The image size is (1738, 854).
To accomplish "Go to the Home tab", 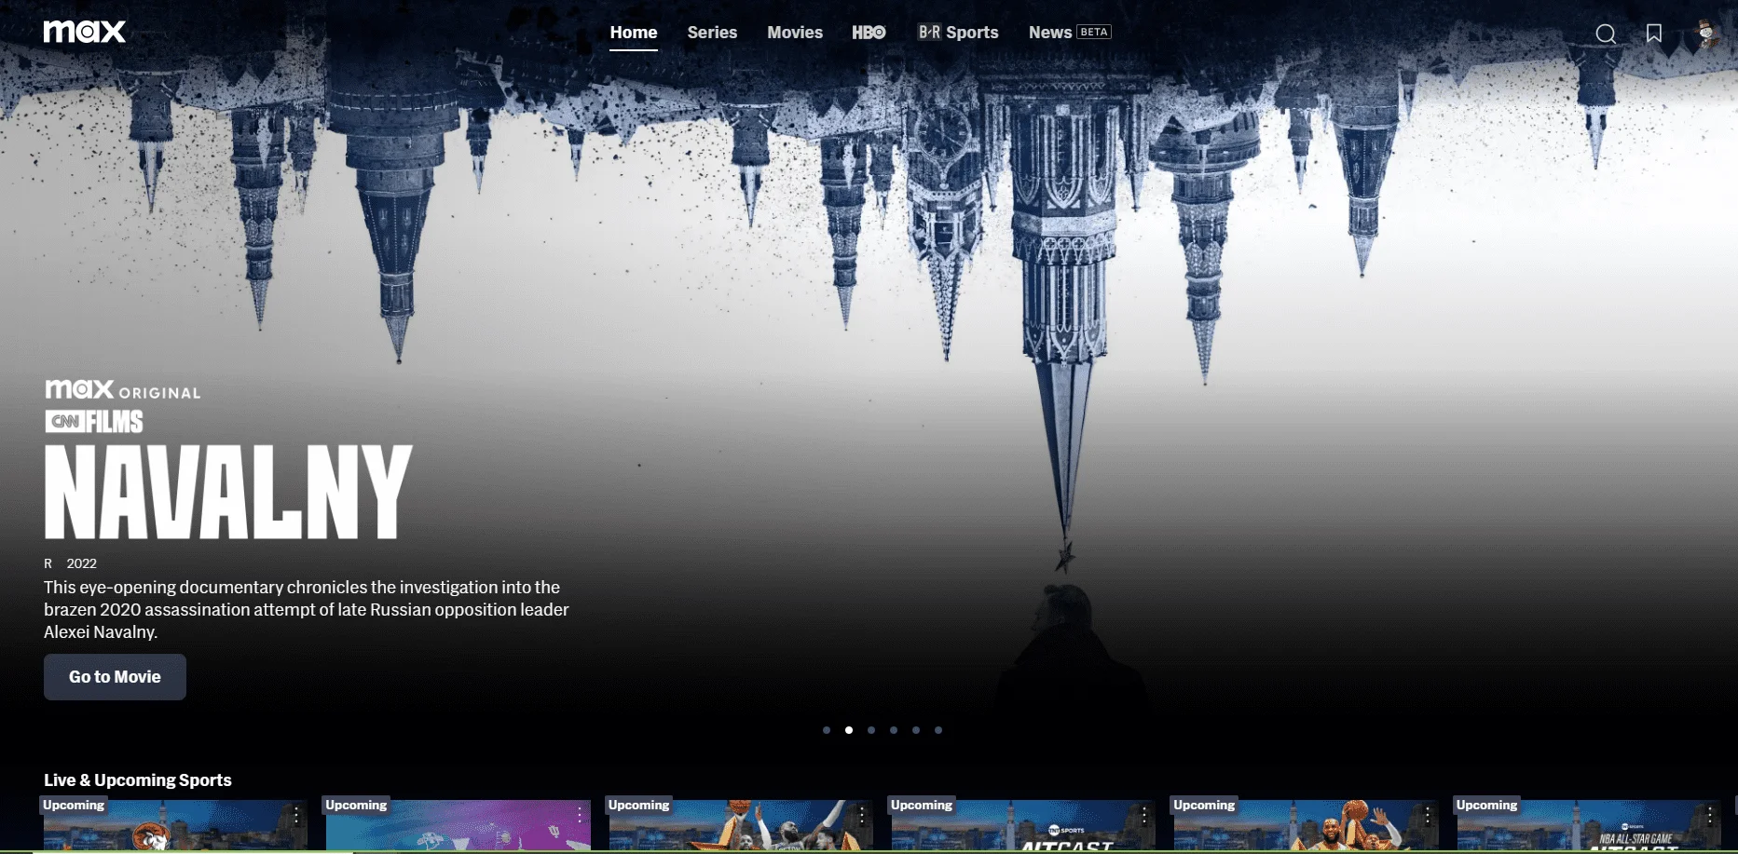I will coord(634,33).
